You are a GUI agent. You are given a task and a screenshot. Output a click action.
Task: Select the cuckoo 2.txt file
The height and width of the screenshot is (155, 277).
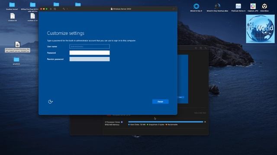coord(33,16)
